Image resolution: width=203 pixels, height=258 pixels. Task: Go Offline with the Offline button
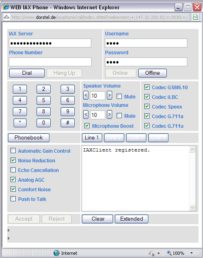[x=152, y=73]
